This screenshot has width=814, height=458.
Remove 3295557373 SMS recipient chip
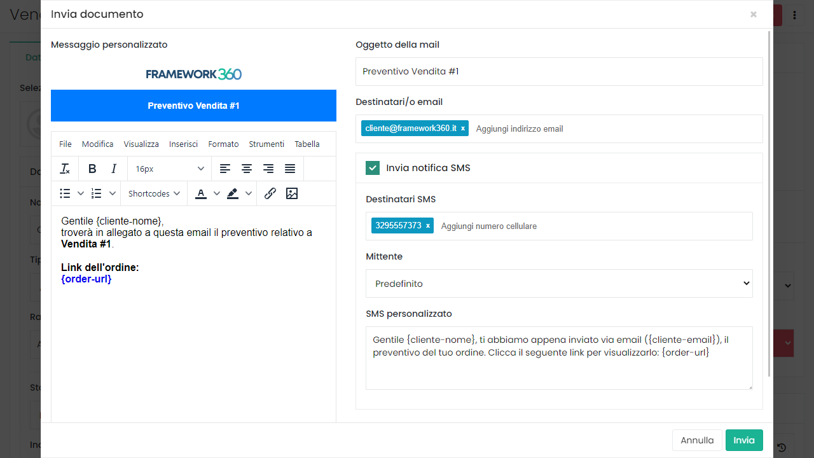click(428, 226)
